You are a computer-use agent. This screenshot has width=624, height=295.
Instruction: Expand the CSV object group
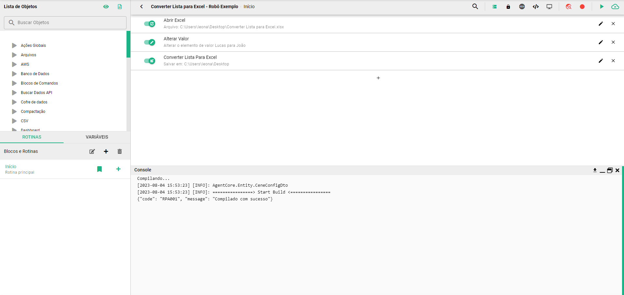[14, 121]
